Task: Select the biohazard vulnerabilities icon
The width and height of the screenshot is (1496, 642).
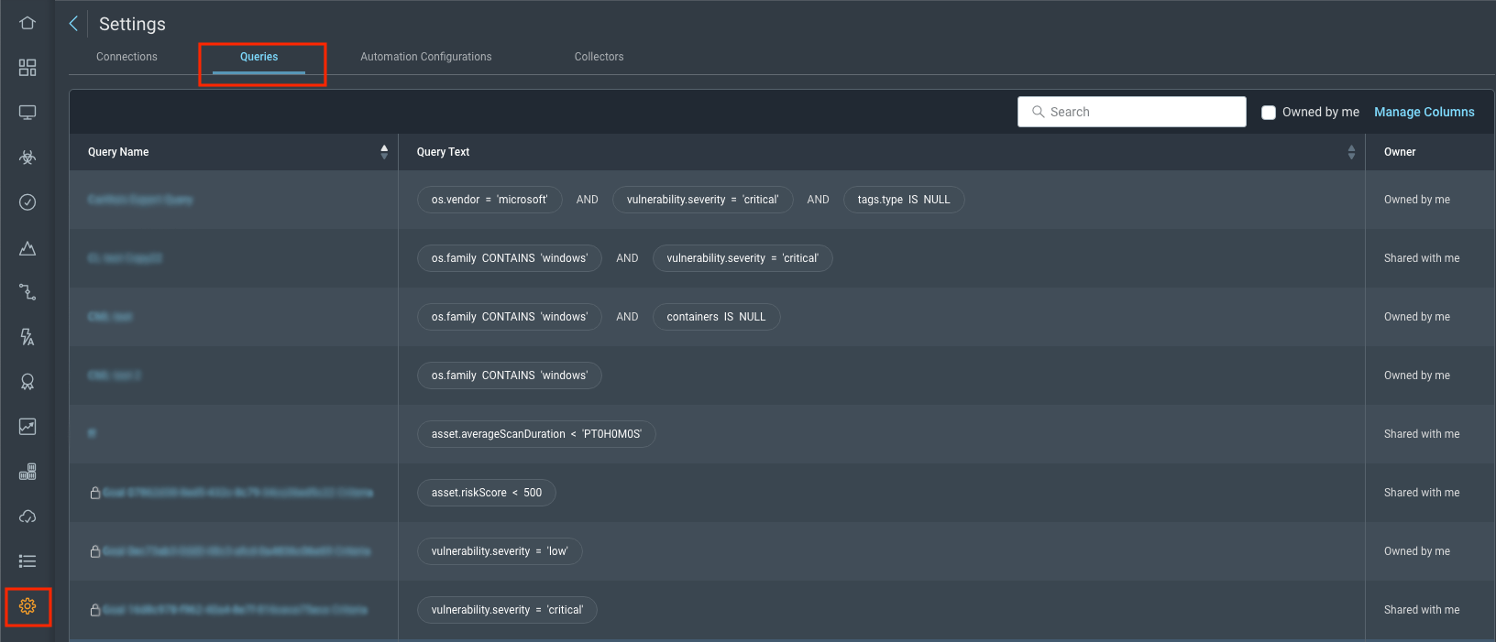Action: coord(27,158)
